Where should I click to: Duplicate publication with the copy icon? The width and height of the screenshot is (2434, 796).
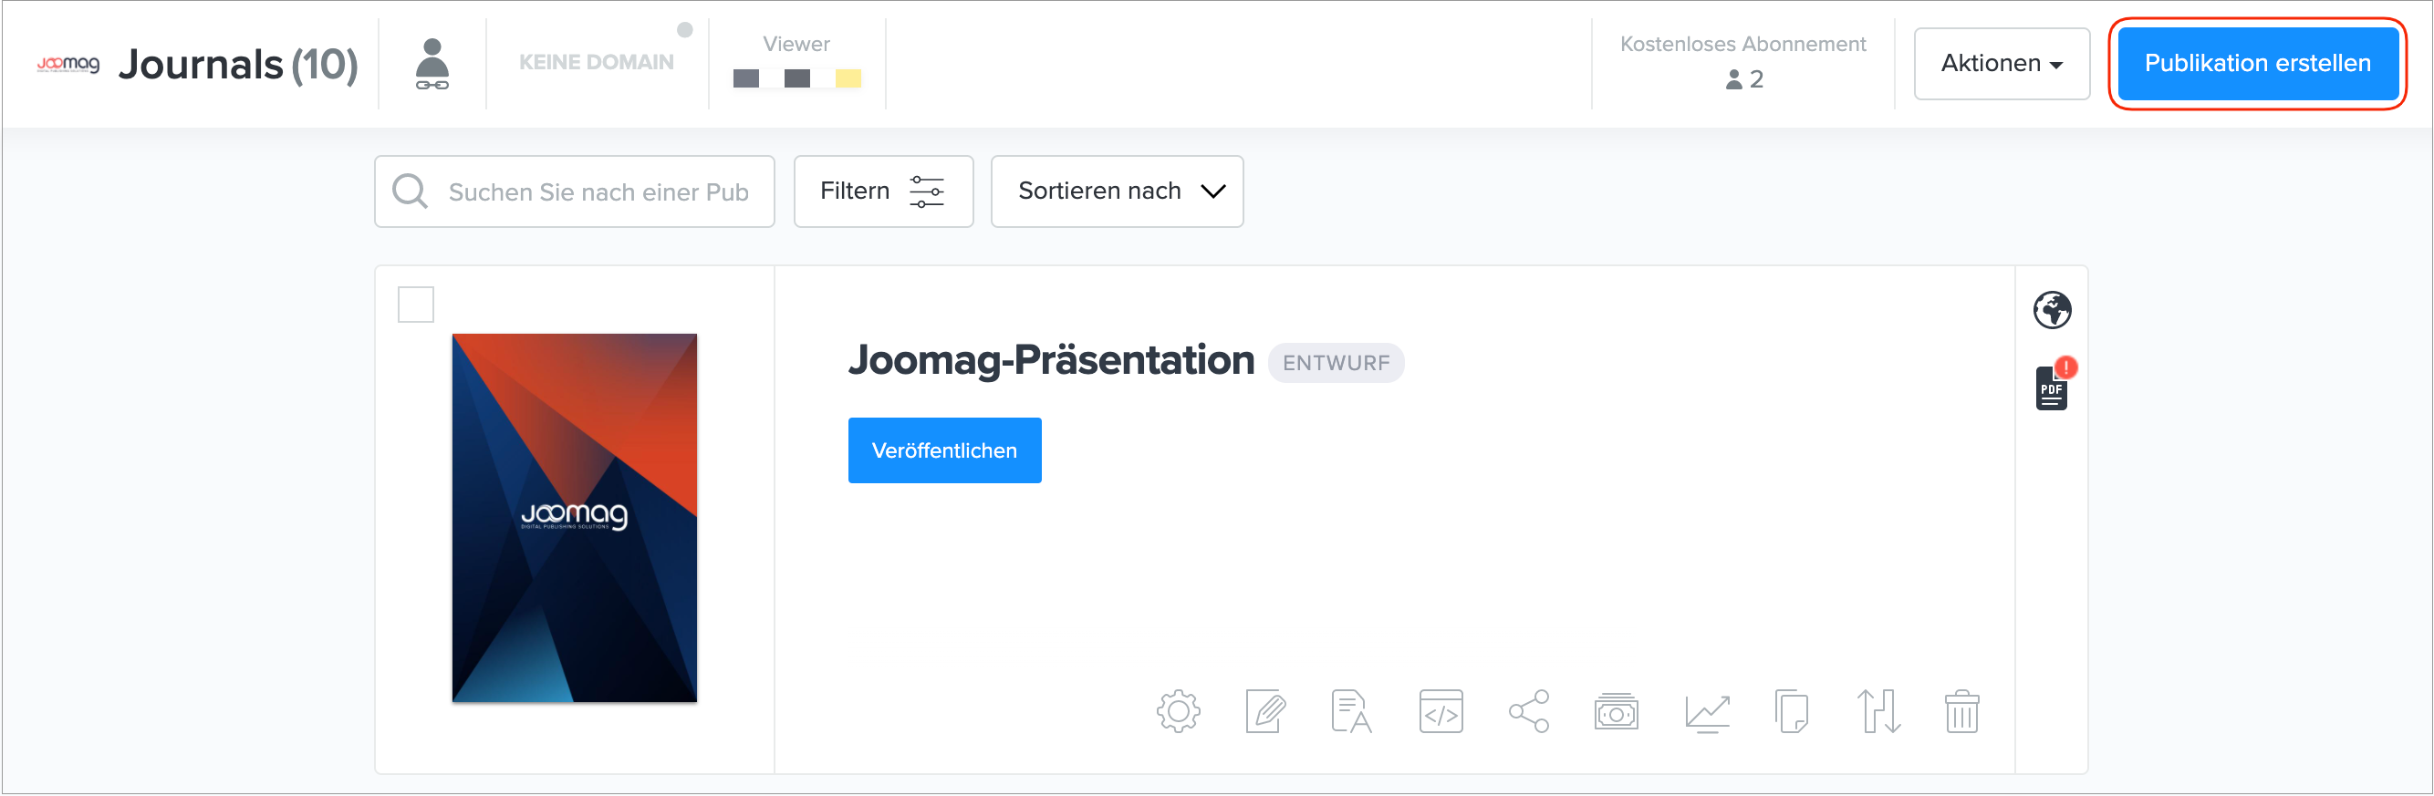pyautogui.click(x=1792, y=712)
